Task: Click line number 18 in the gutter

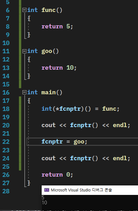Action: point(6,109)
